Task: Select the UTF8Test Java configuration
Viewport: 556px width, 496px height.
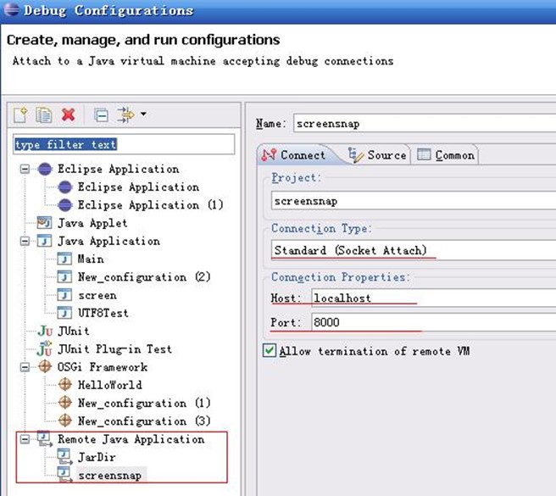Action: tap(103, 313)
